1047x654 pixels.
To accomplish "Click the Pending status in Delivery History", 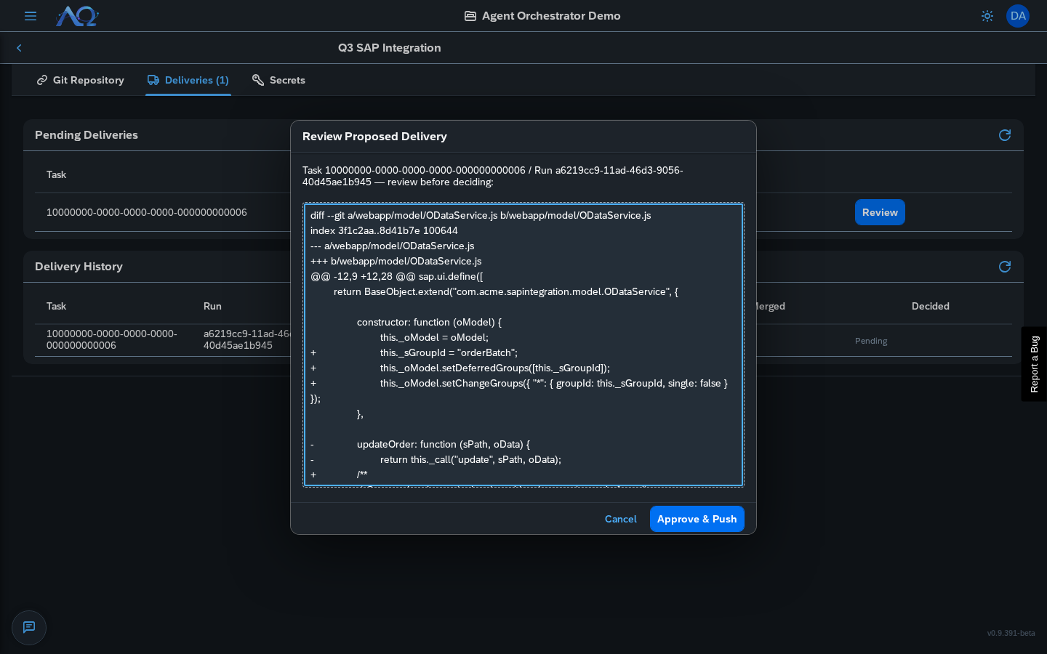I will 871,341.
